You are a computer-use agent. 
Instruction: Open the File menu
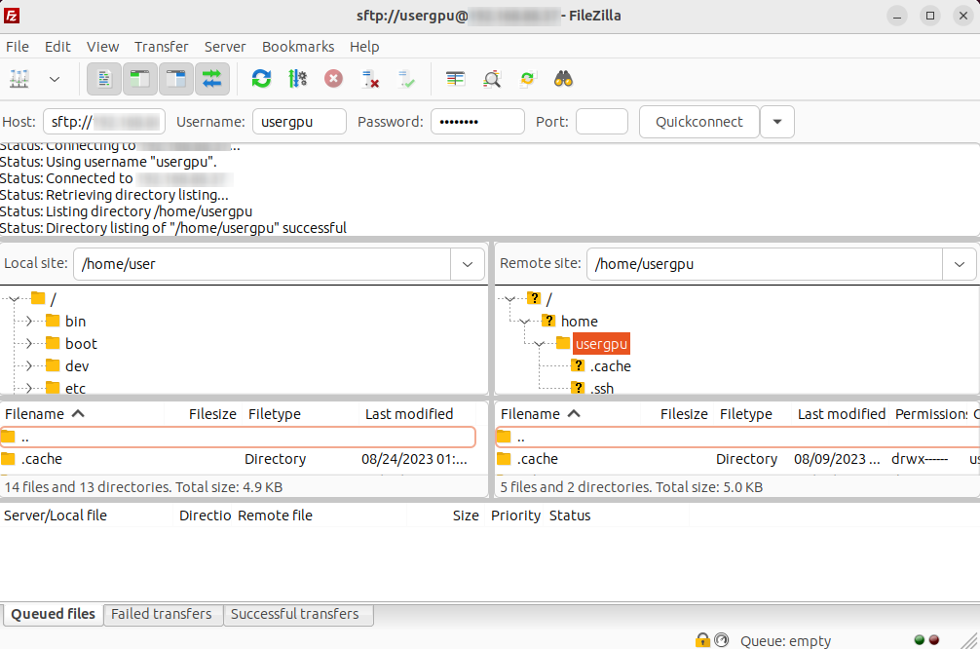tap(18, 47)
